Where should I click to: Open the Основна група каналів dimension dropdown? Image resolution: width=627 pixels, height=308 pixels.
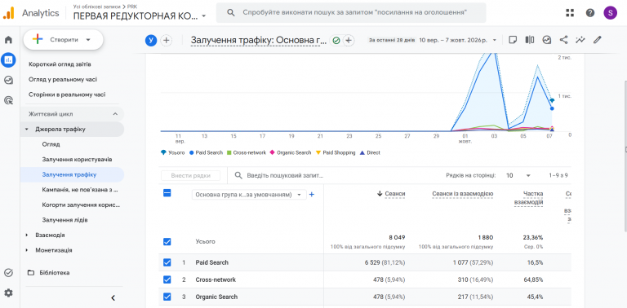click(x=249, y=195)
